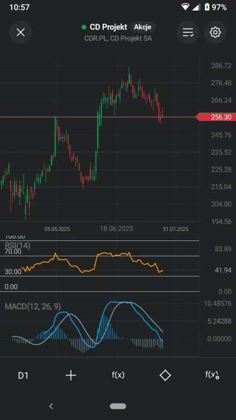This screenshot has height=420, width=236.
Task: Tap the 194.56 price axis value
Action: pyautogui.click(x=221, y=222)
